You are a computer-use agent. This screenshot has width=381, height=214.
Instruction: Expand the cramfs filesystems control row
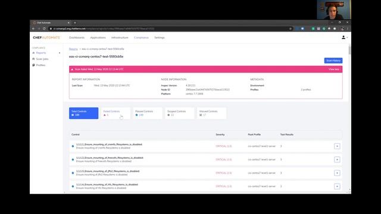[337, 146]
